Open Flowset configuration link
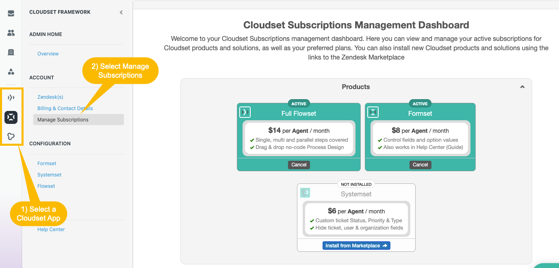 (x=46, y=186)
